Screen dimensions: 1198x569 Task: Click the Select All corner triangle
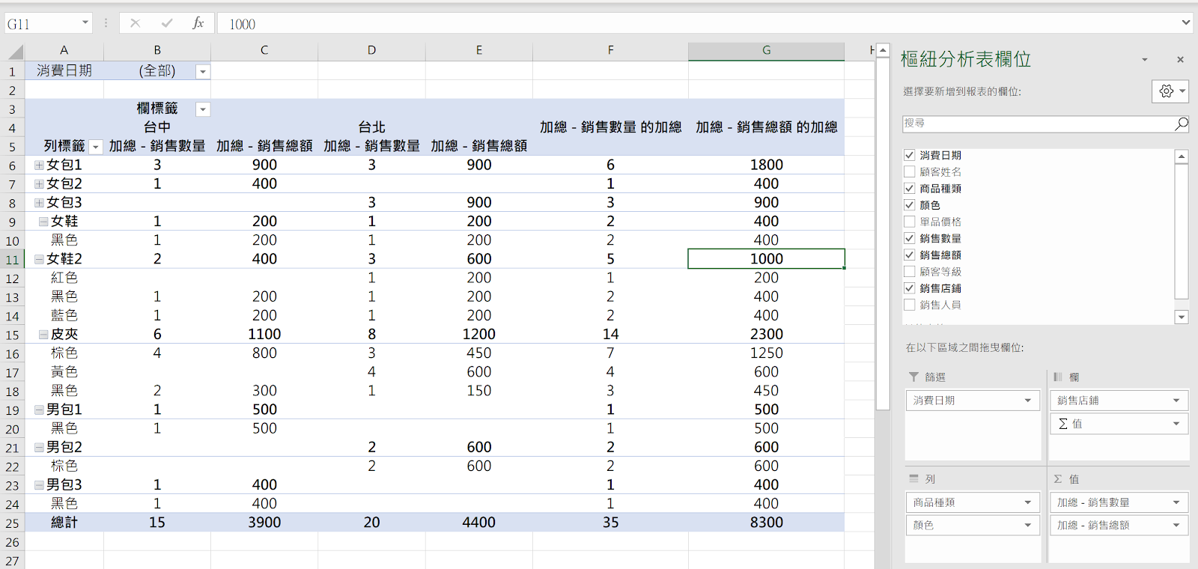point(14,51)
